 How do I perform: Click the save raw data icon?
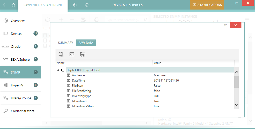click(83, 54)
